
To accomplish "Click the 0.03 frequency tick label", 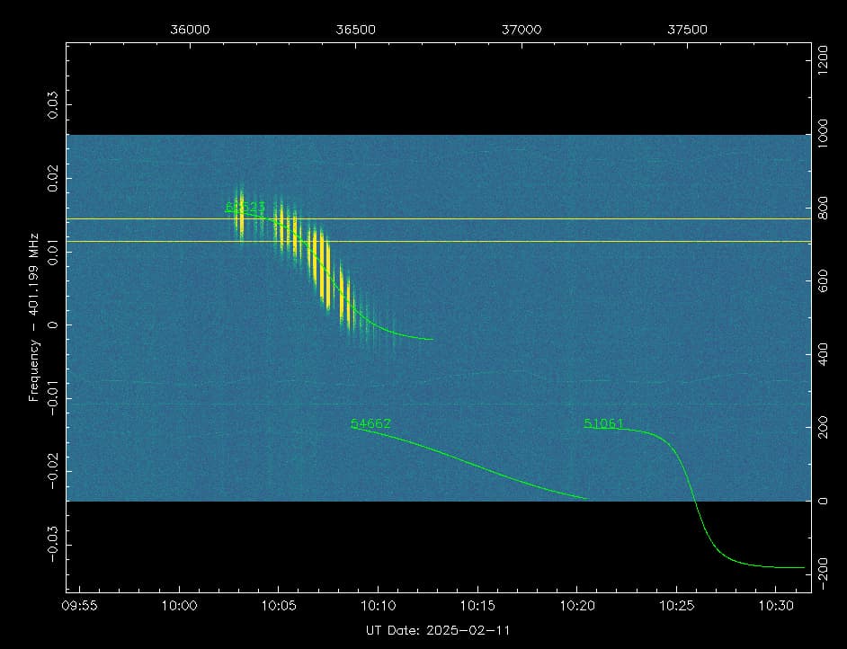I will (x=53, y=103).
